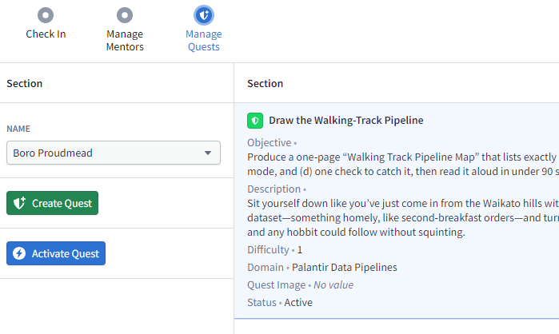Click the Quest Image 'No value' field

point(333,285)
